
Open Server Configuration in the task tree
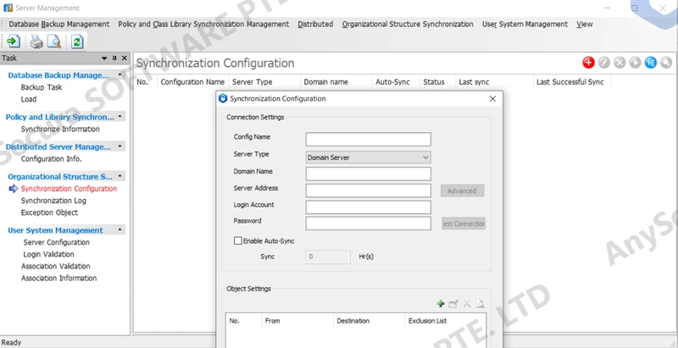(57, 243)
